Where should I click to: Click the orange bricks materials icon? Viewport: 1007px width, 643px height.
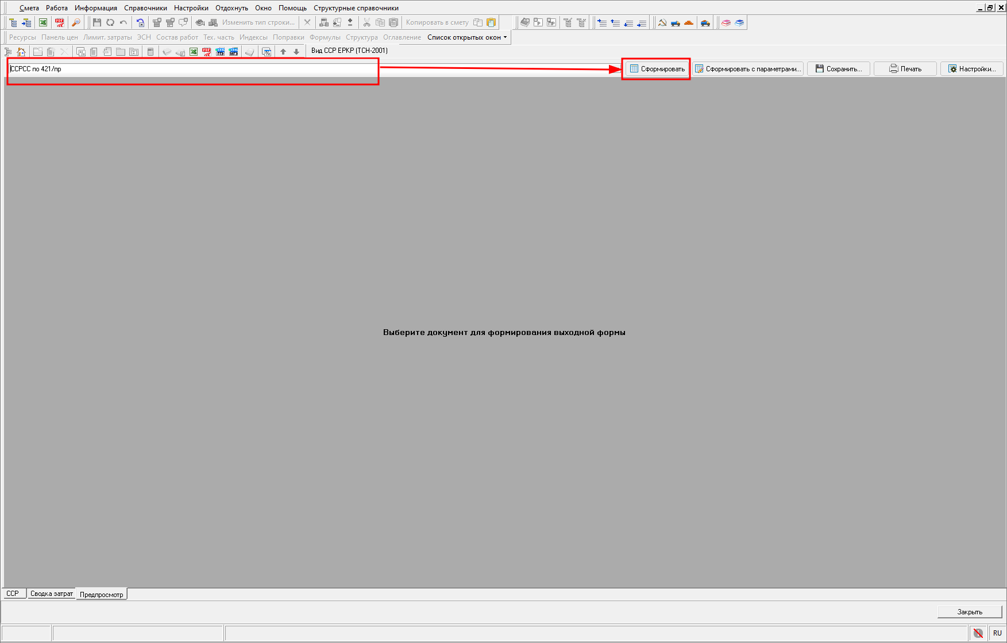tap(689, 22)
